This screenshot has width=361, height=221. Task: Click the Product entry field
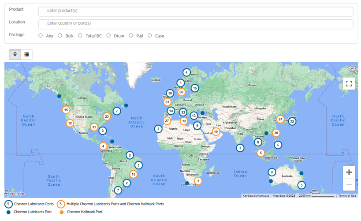(196, 11)
